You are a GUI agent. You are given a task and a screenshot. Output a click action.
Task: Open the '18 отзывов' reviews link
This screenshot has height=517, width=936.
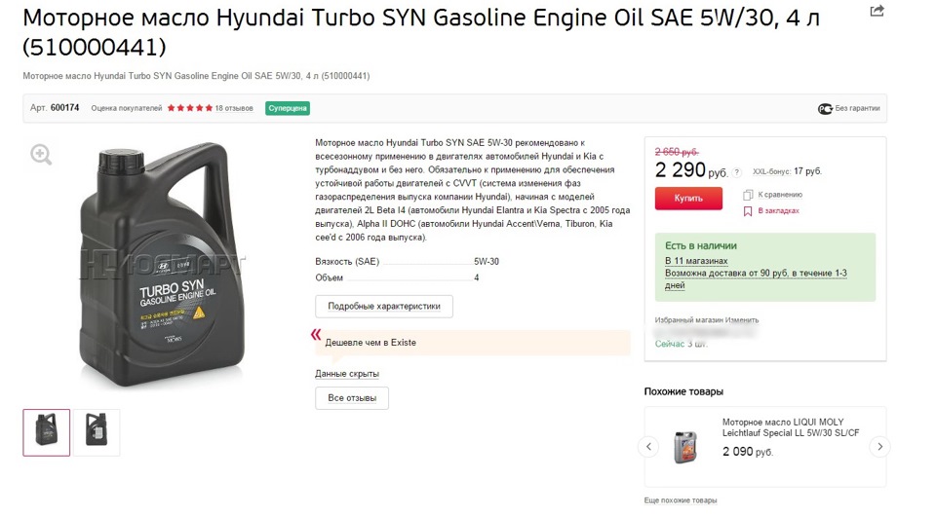(234, 108)
